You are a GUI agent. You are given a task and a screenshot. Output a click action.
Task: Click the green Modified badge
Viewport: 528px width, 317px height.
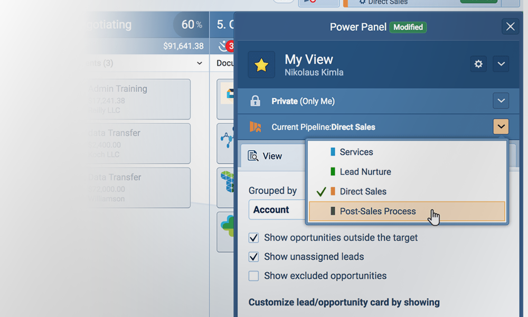[x=408, y=27]
